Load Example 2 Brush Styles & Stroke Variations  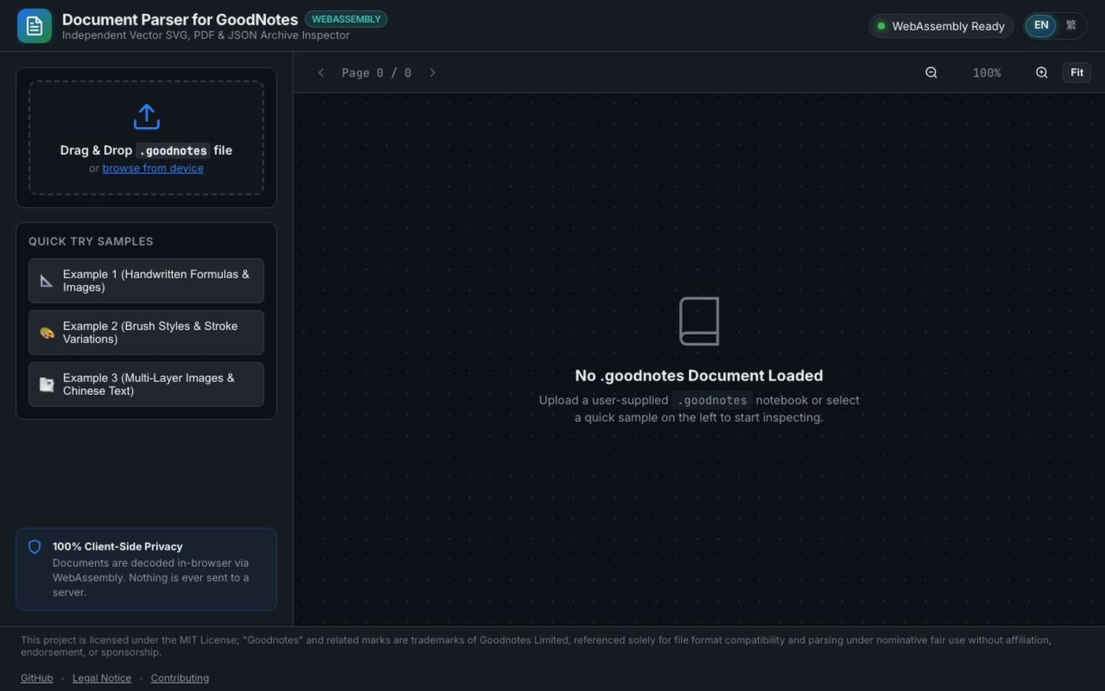(146, 332)
